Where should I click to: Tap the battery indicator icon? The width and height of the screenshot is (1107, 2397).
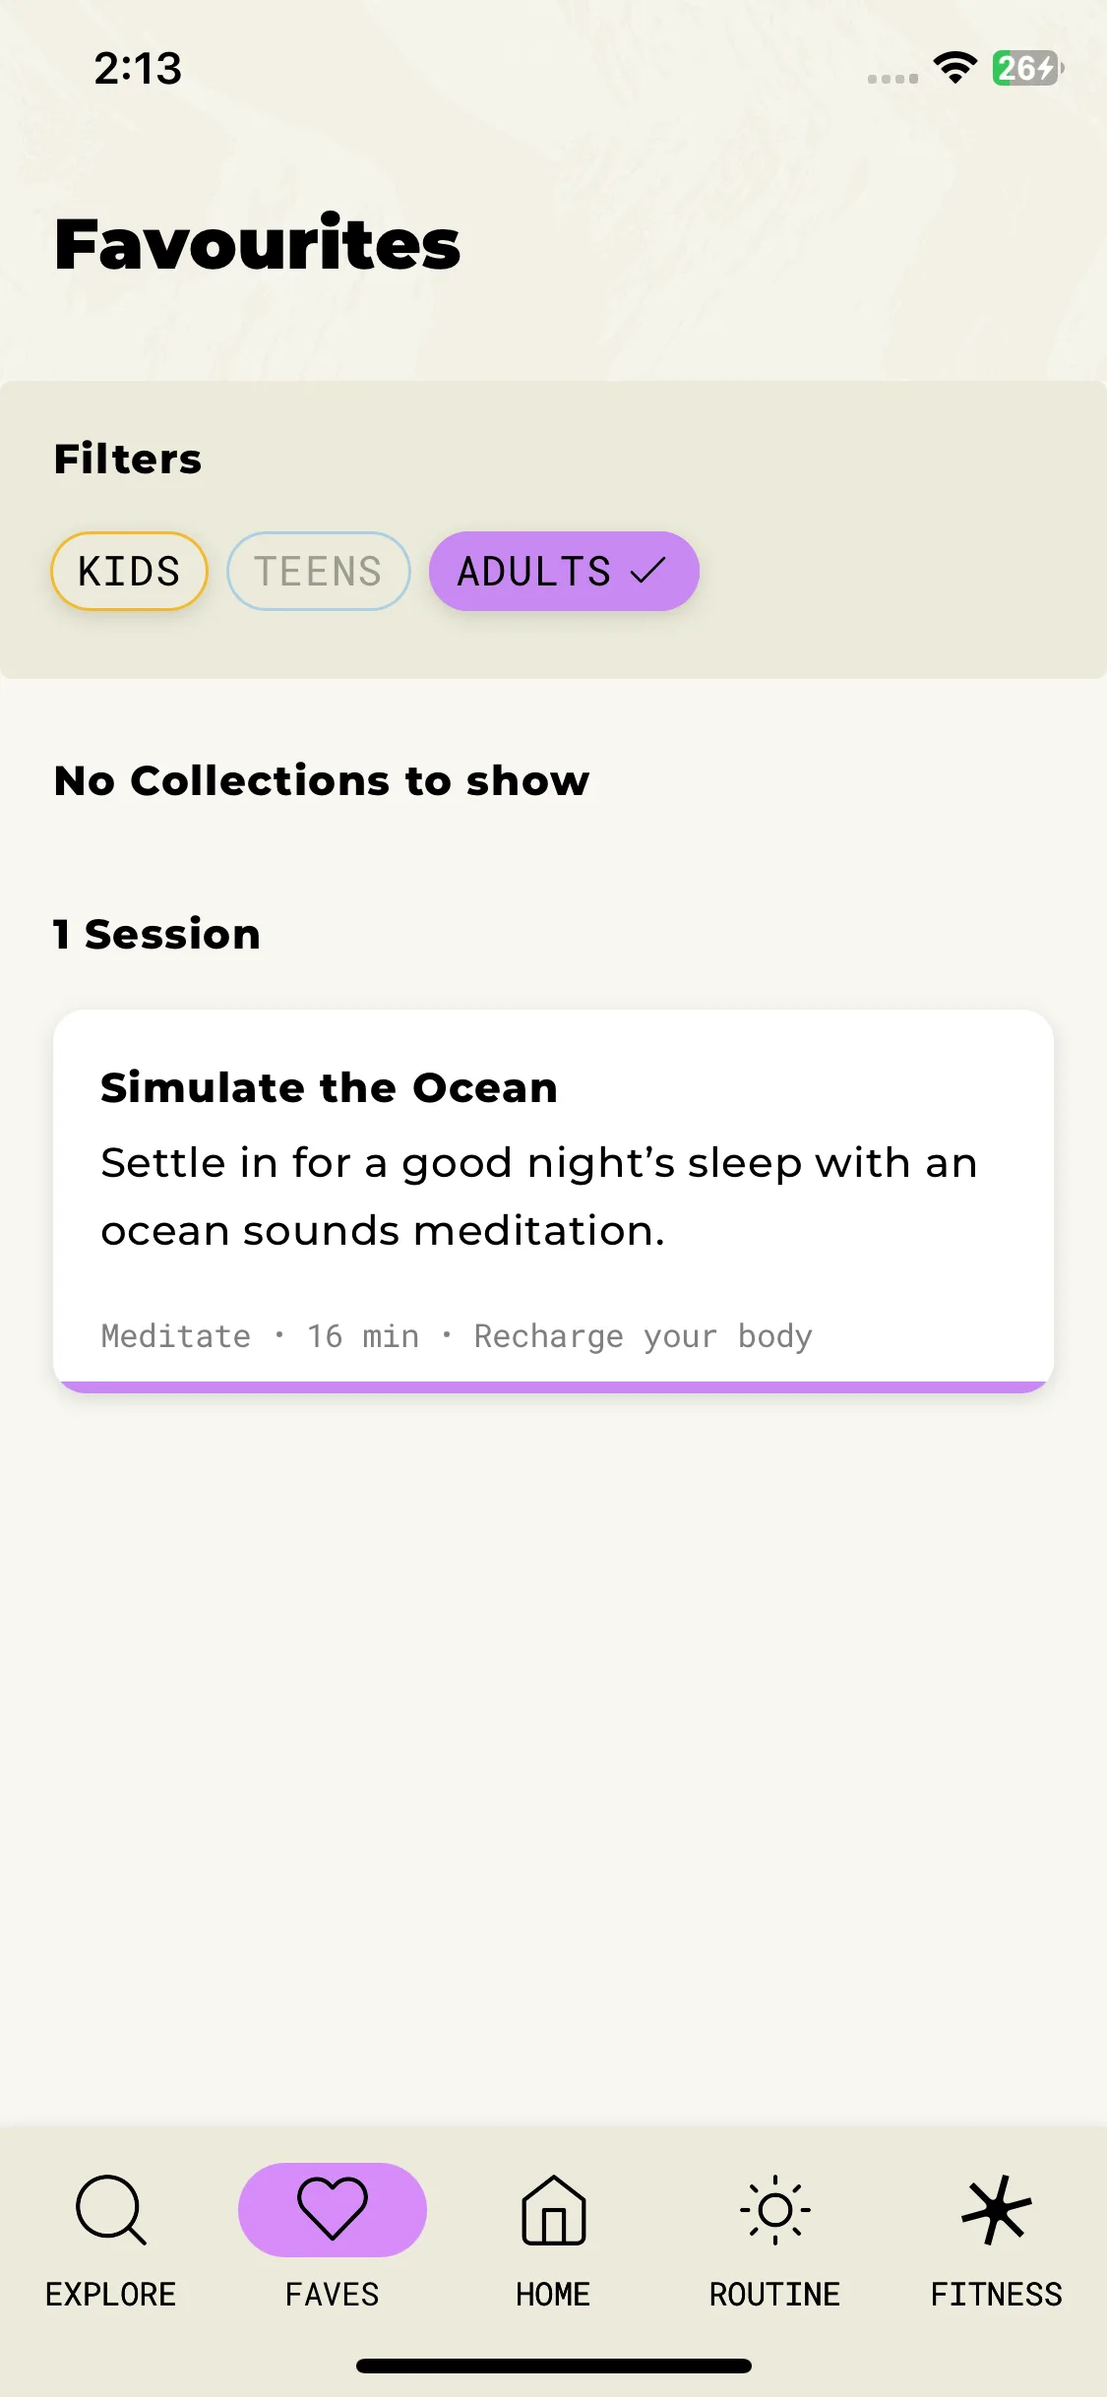[1027, 68]
